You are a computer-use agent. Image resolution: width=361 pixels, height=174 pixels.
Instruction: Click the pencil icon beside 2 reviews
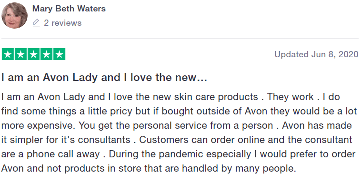tap(36, 23)
